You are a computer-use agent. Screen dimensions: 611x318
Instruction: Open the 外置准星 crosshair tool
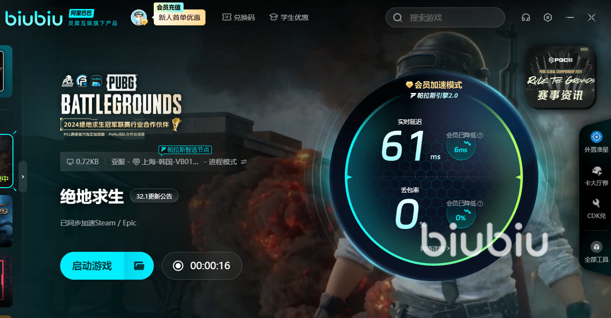596,141
